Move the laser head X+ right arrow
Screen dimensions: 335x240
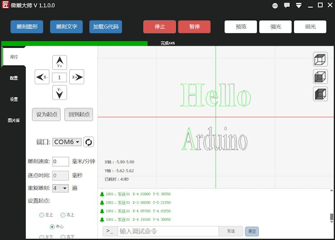pyautogui.click(x=77, y=77)
